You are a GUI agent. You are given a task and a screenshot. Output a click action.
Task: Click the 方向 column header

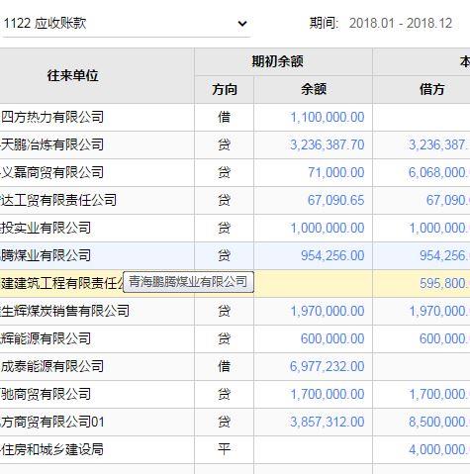point(225,89)
